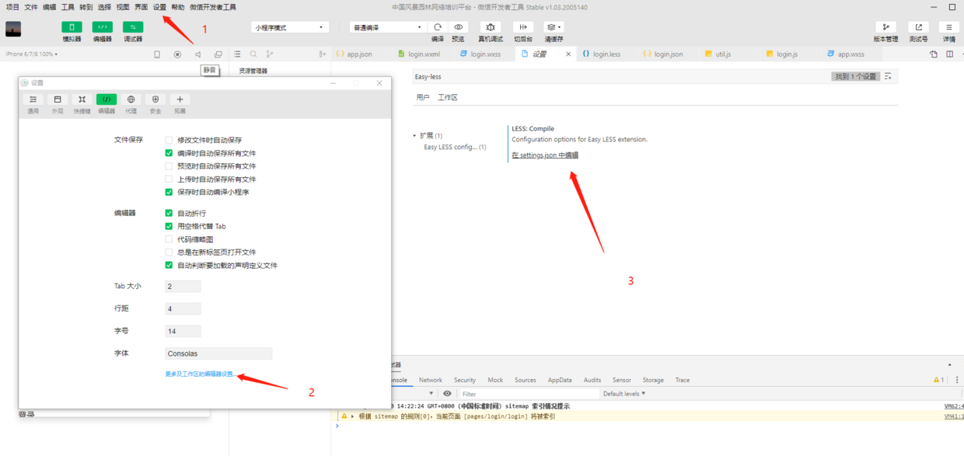Enable 总是在新标签页打开文件 checkbox
This screenshot has height=456, width=964.
pos(169,252)
